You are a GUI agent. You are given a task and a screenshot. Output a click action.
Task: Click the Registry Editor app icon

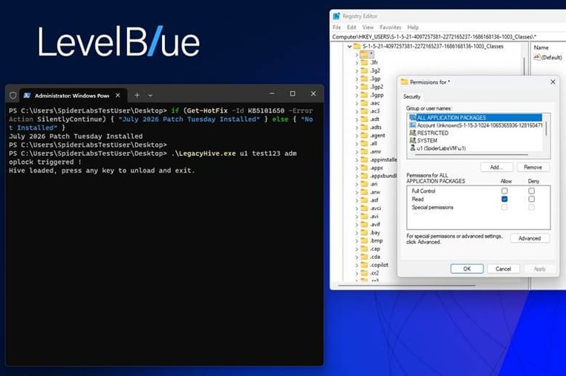click(336, 16)
